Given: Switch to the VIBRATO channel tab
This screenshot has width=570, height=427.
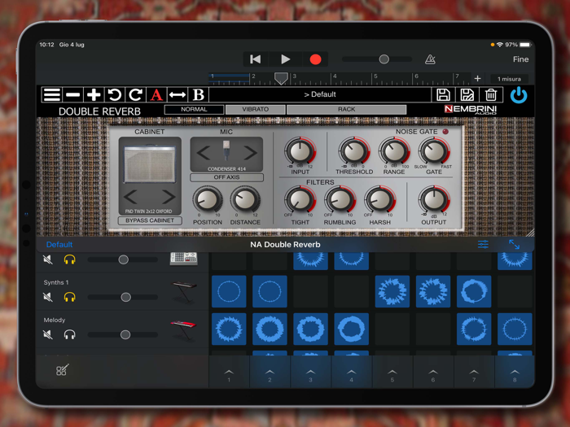Looking at the screenshot, I should click(x=255, y=109).
